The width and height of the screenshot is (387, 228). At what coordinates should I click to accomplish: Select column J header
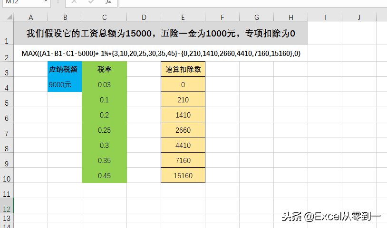pyautogui.click(x=359, y=17)
